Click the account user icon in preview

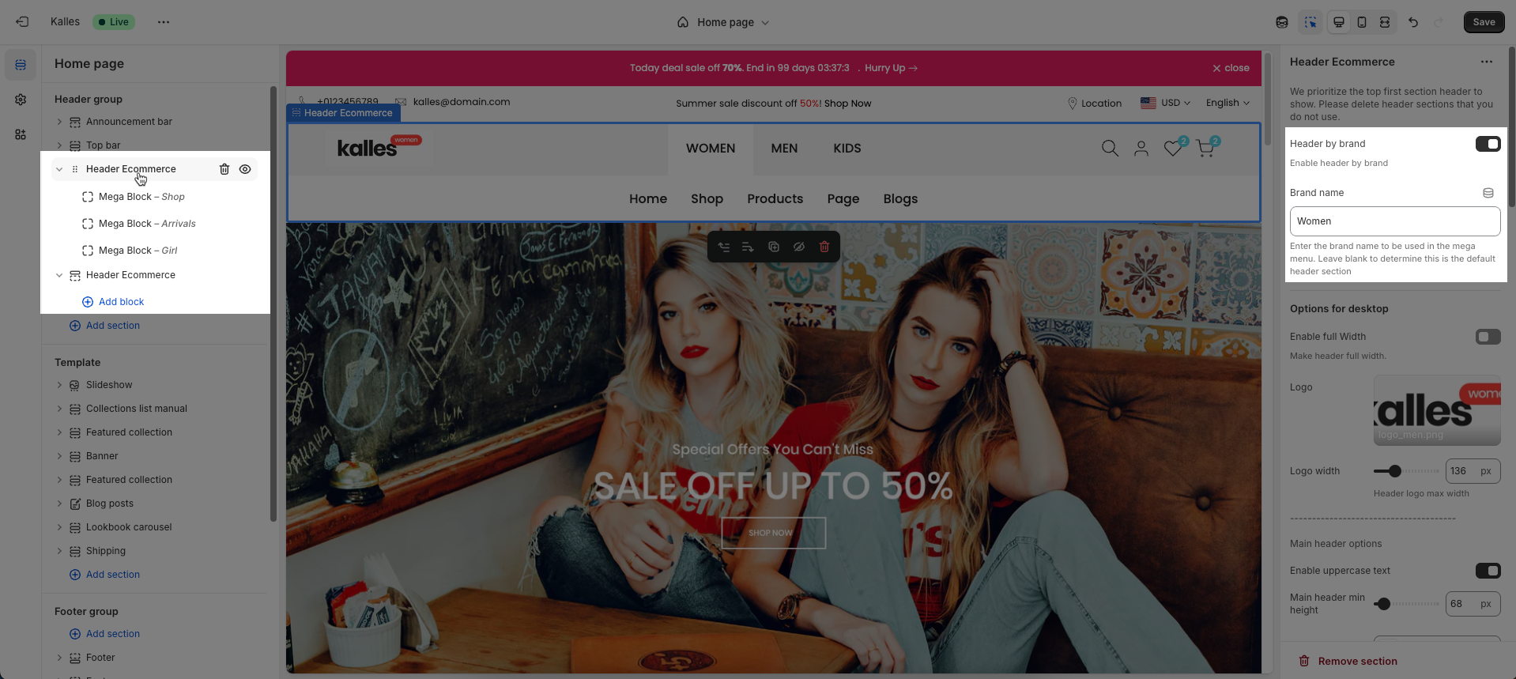pos(1141,148)
